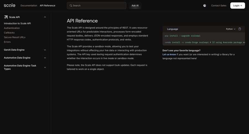This screenshot has height=134, width=249.
Task: Copy the code snippet with clipboard icon
Action: click(x=240, y=29)
